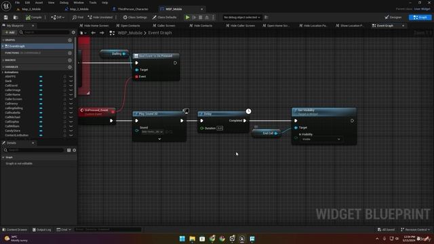434x244 pixels.
Task: Open In Visibility dropdown on Set Visibility
Action: (321, 139)
